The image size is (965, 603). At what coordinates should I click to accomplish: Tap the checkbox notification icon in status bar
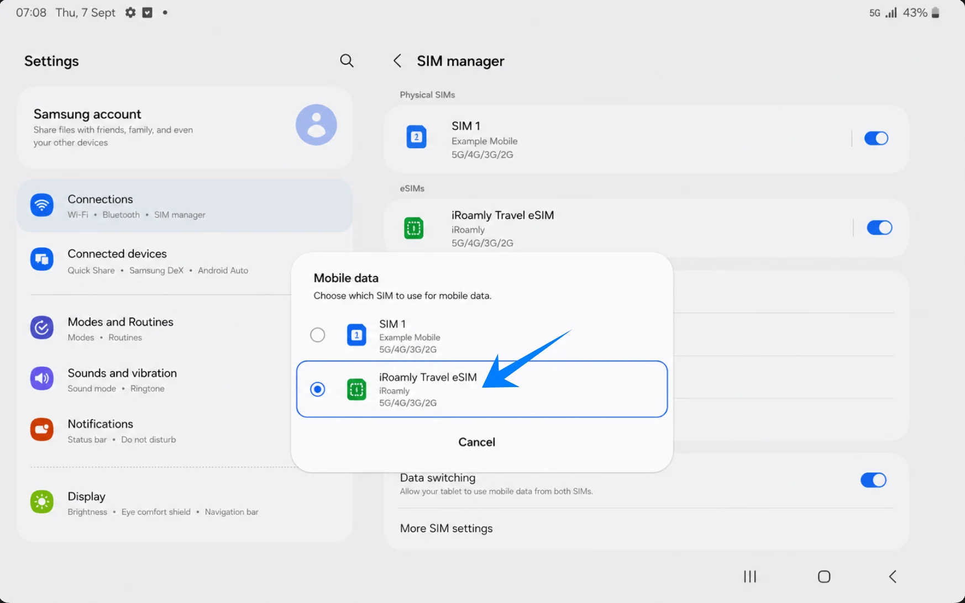click(147, 12)
